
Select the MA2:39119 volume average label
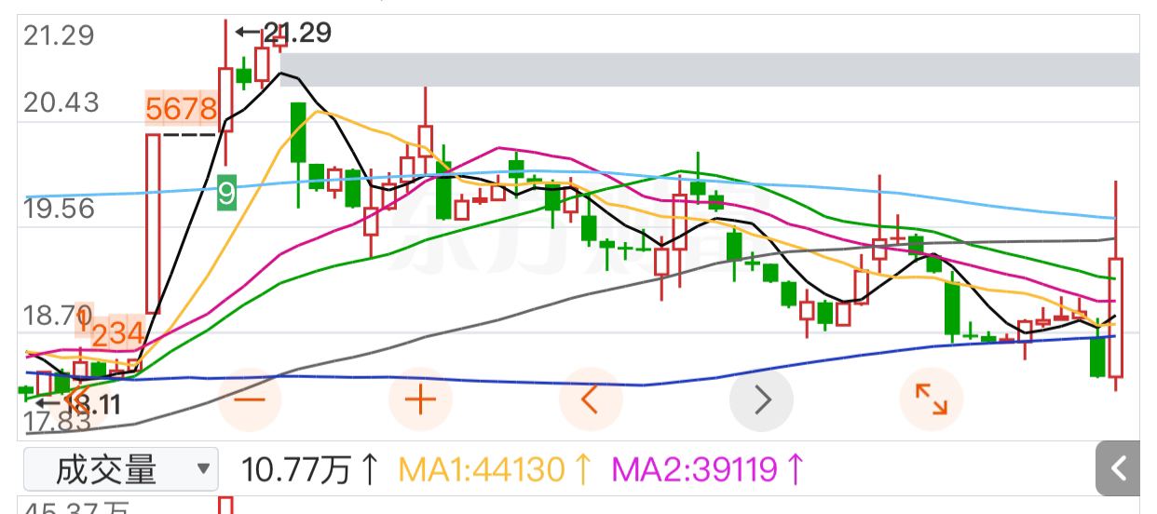pyautogui.click(x=707, y=469)
